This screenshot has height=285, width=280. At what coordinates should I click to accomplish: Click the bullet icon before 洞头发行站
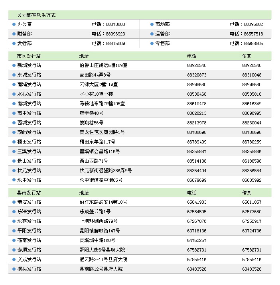(14, 269)
